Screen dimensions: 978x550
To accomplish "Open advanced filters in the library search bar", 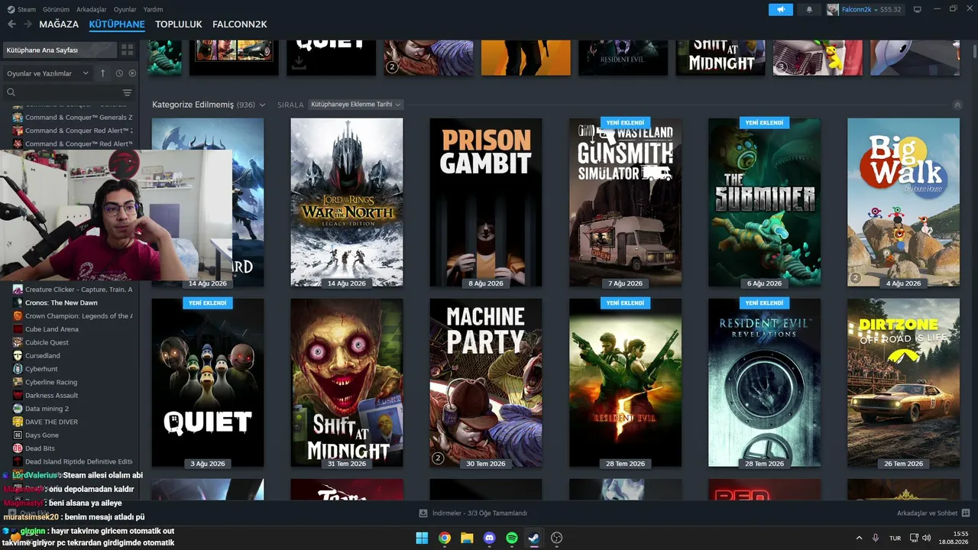I will tap(127, 92).
